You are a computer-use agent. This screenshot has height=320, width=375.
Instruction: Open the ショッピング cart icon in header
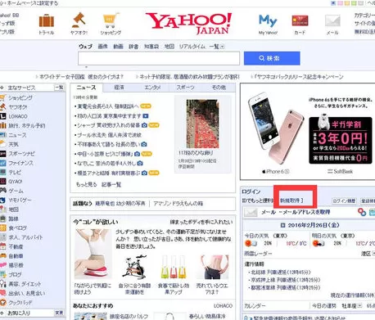[111, 20]
